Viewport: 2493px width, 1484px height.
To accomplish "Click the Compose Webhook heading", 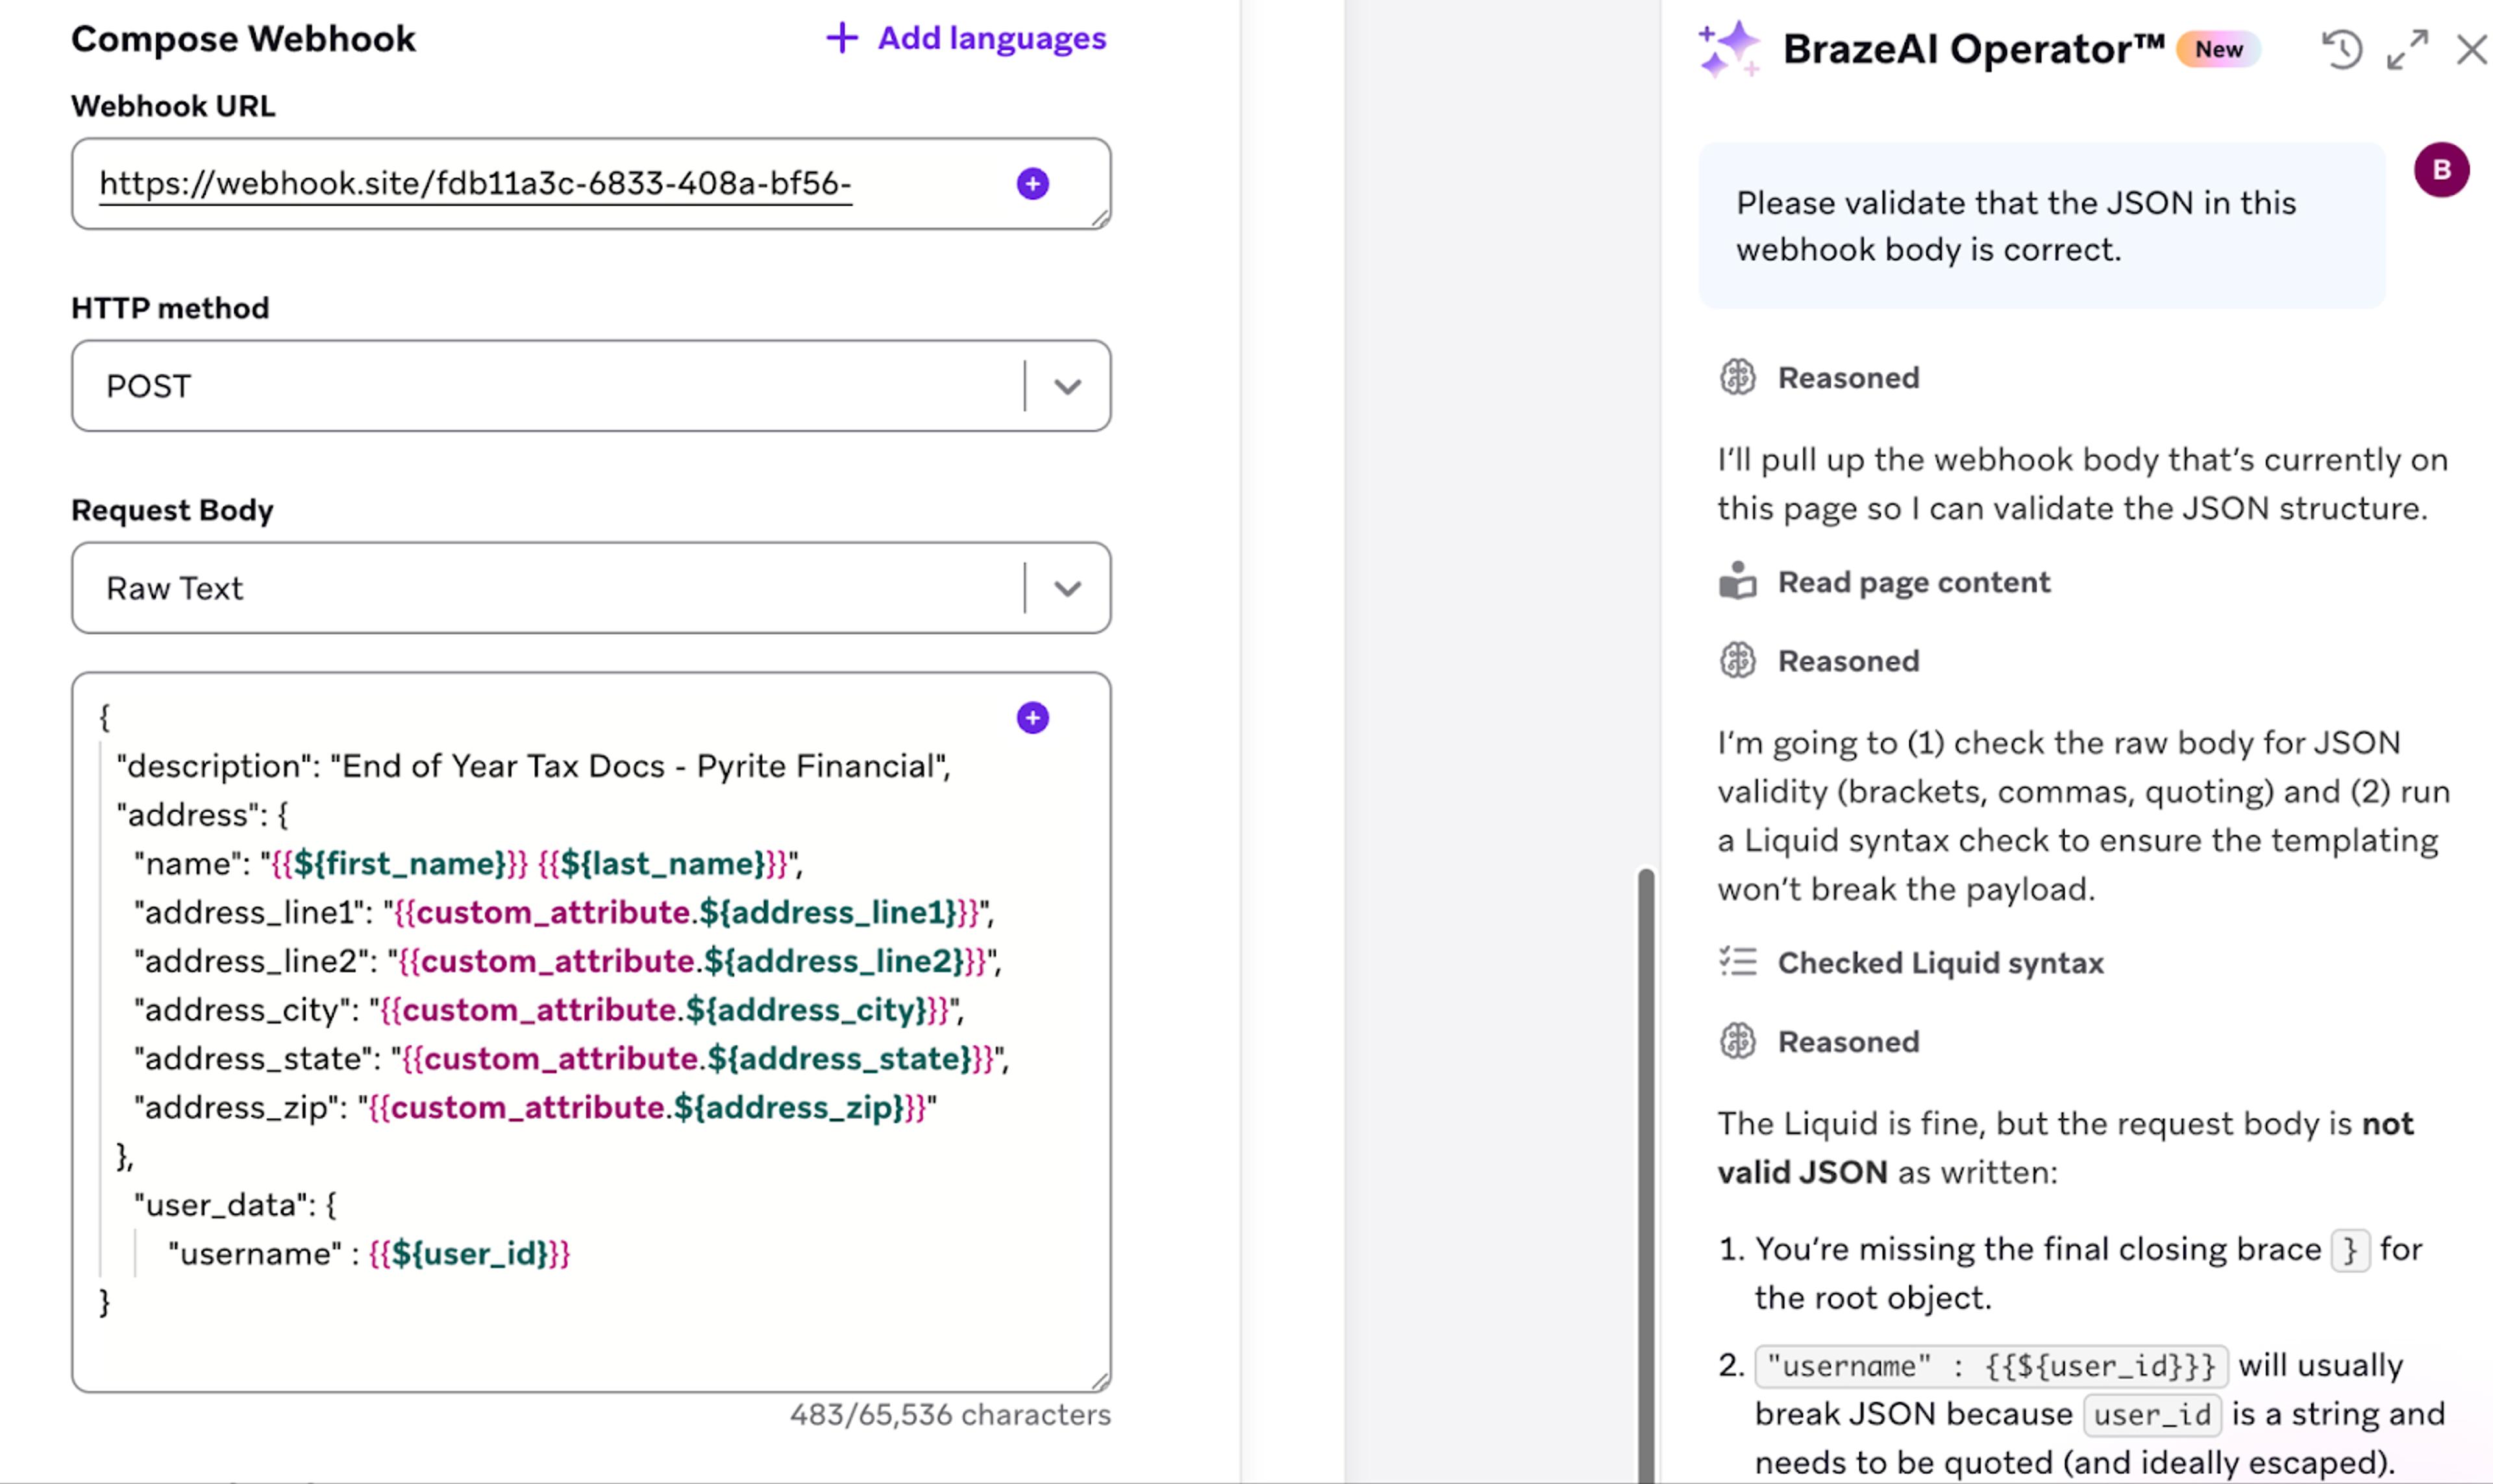I will pos(243,39).
